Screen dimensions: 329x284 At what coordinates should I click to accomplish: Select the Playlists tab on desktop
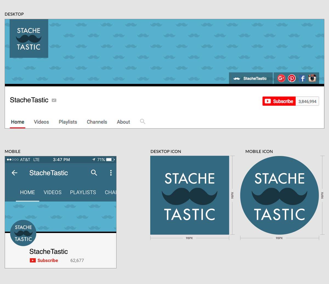click(68, 122)
